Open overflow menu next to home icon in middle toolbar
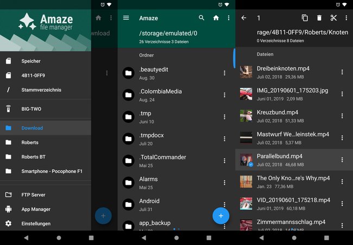Screen dimensions: 353x245 pyautogui.click(x=229, y=18)
